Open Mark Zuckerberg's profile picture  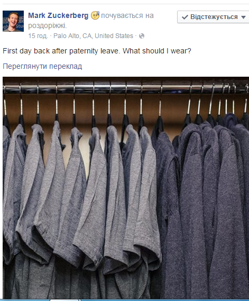point(13,21)
